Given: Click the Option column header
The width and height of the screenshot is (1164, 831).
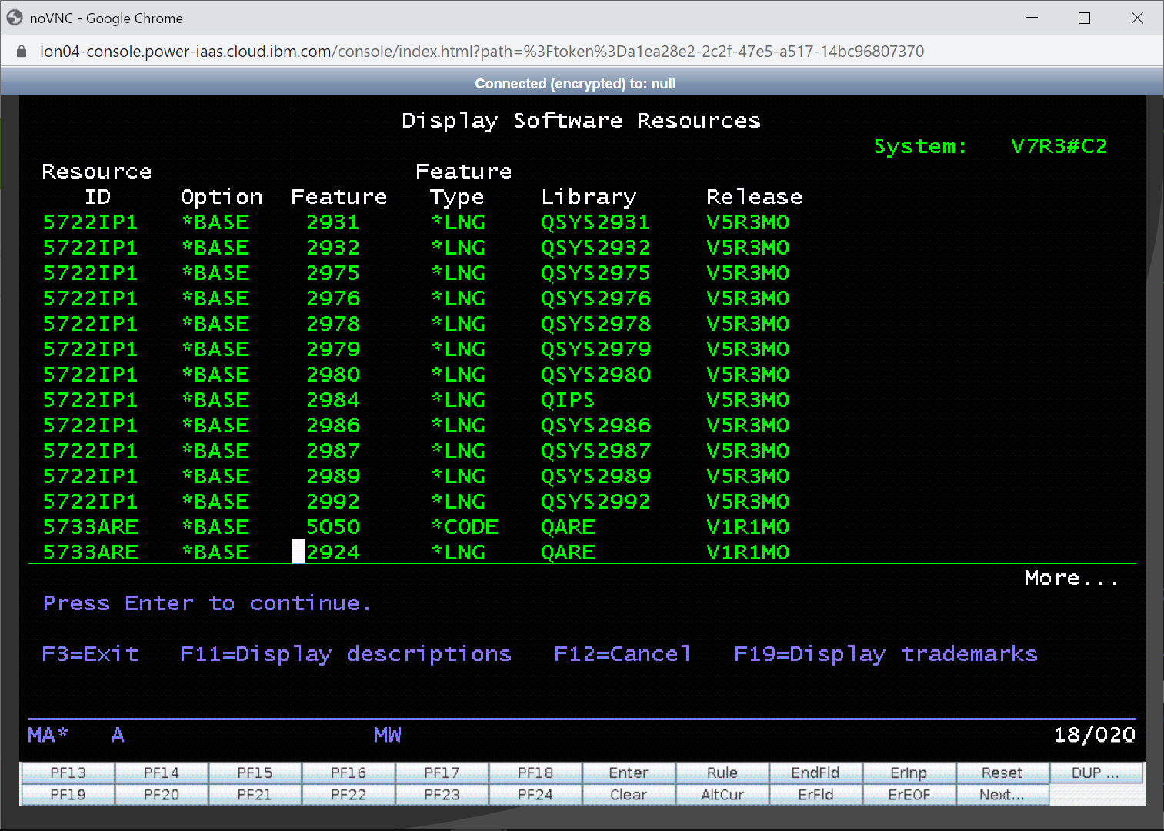Looking at the screenshot, I should click(x=222, y=197).
